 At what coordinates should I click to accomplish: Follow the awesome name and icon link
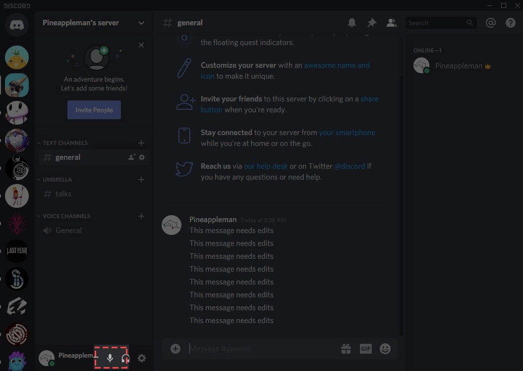click(337, 65)
